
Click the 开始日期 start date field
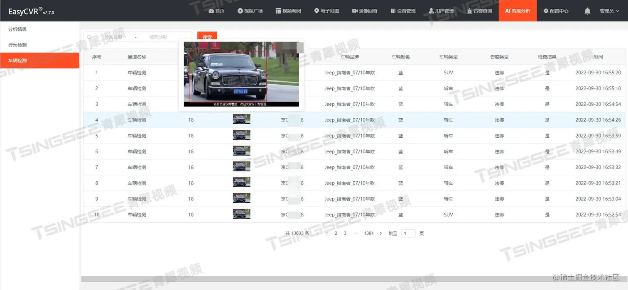point(113,37)
